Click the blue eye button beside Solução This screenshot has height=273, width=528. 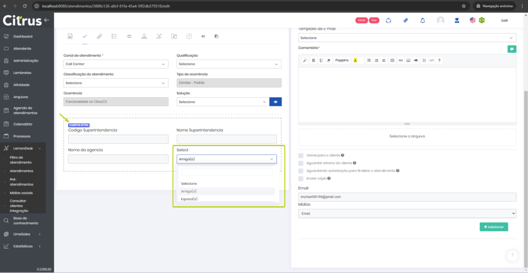(x=275, y=102)
